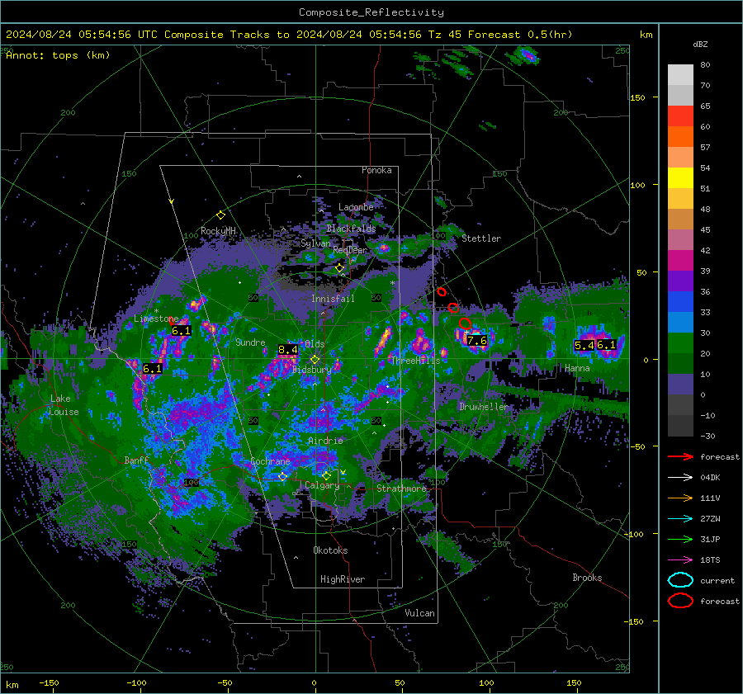Click the Banff city label
The width and height of the screenshot is (743, 694).
pyautogui.click(x=136, y=460)
